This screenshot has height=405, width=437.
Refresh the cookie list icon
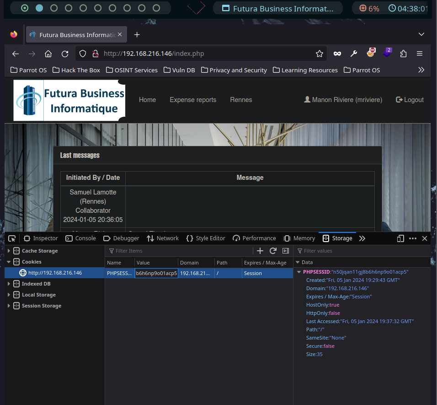pos(273,251)
